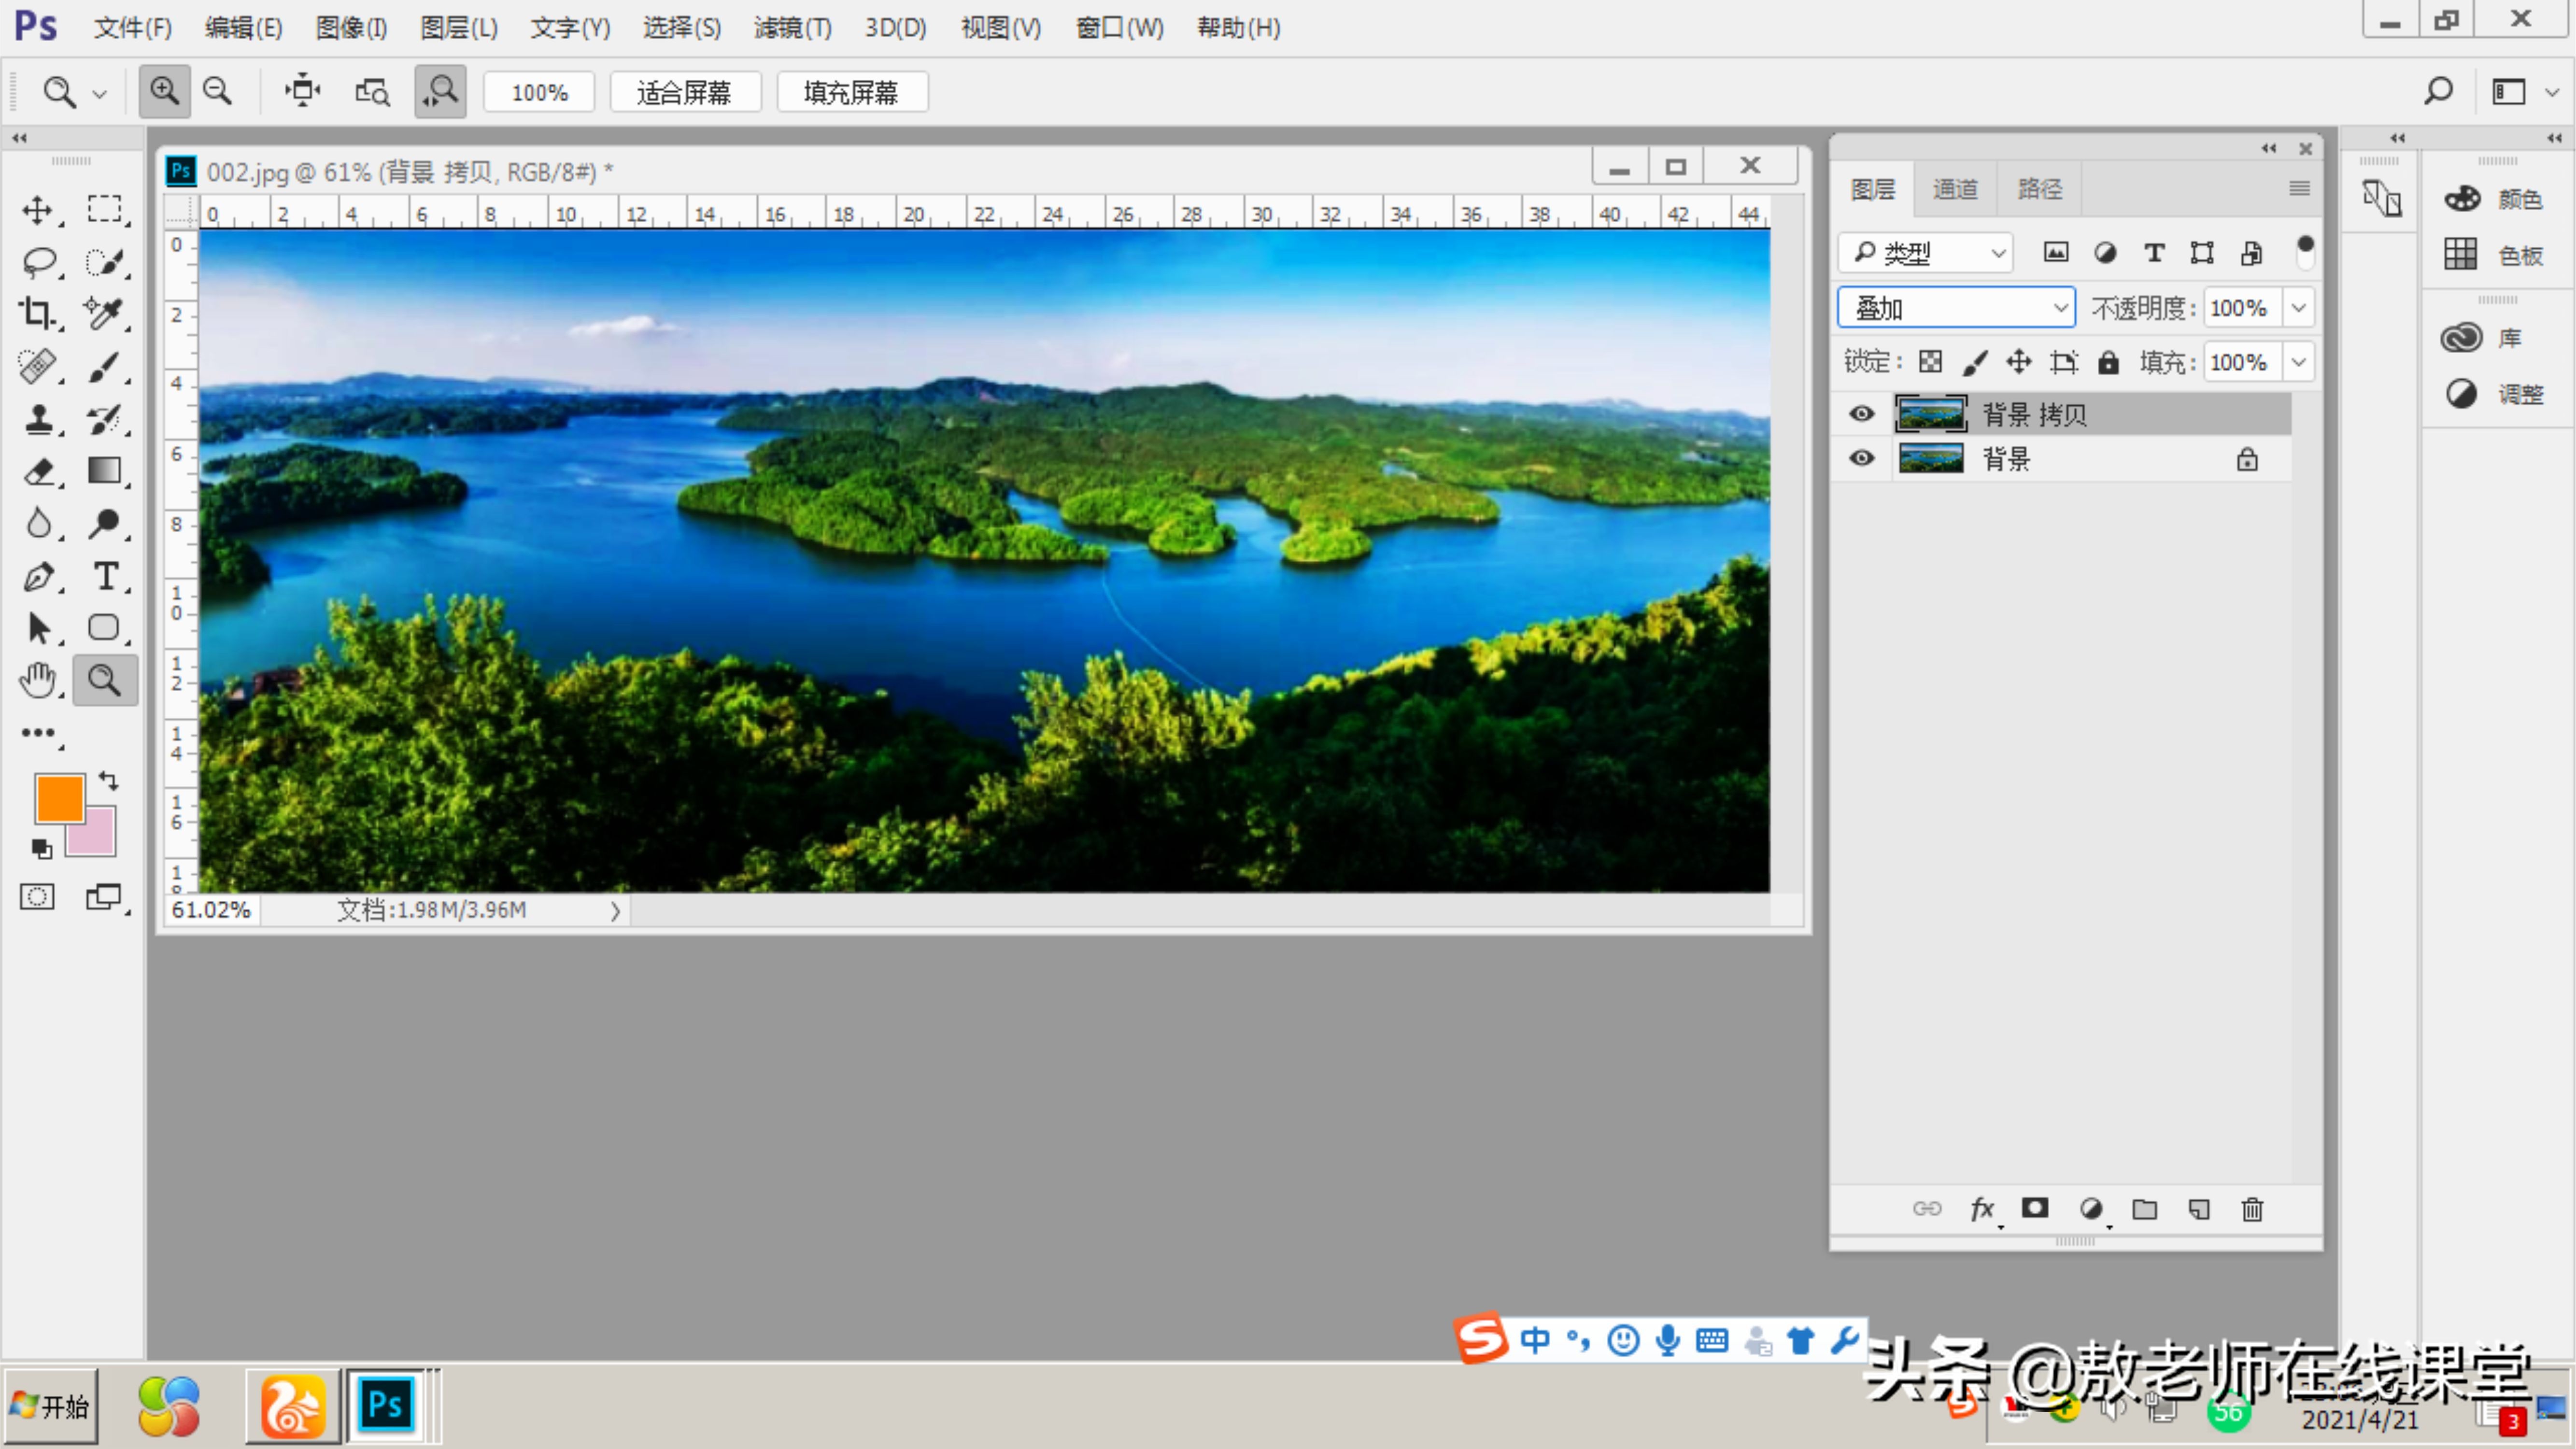Add a layer mask from panel bottom
This screenshot has width=2576, height=1449.
2035,1209
